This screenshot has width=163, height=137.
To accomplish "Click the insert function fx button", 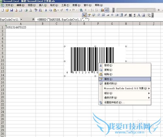I will coord(33,20).
